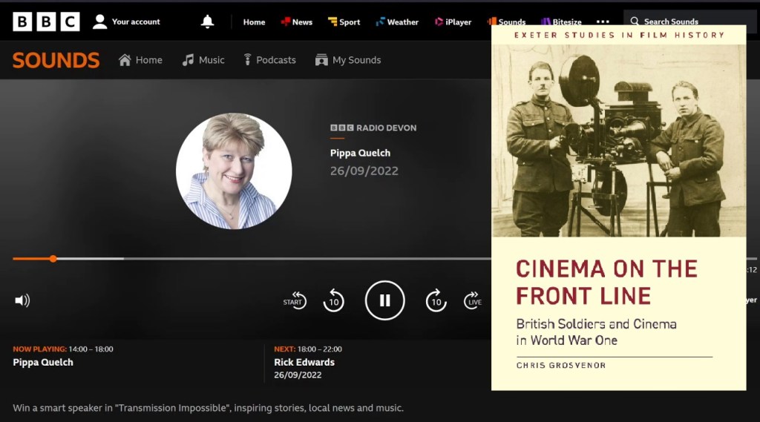
Task: Open the more menu ellipsis
Action: point(603,22)
